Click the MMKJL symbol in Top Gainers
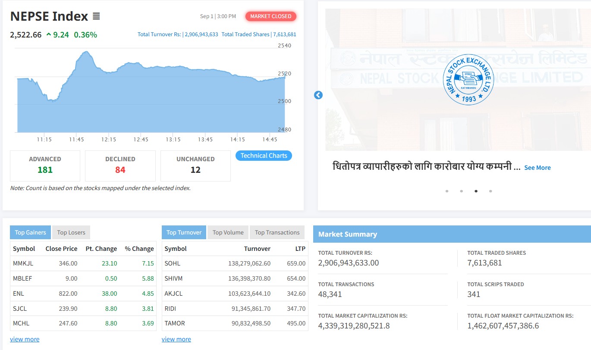This screenshot has height=350, width=591. [x=23, y=263]
